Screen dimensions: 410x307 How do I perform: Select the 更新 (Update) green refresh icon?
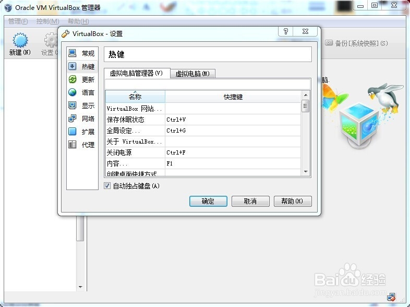point(72,79)
